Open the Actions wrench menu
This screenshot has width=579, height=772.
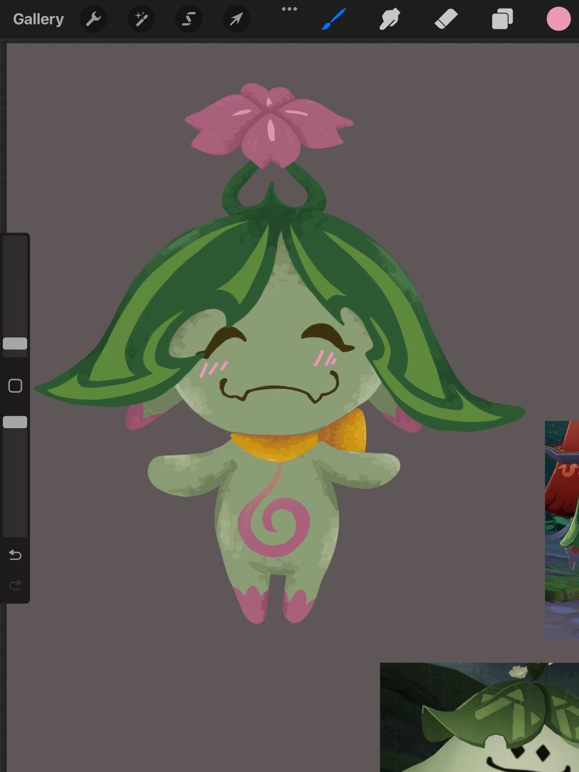[93, 19]
